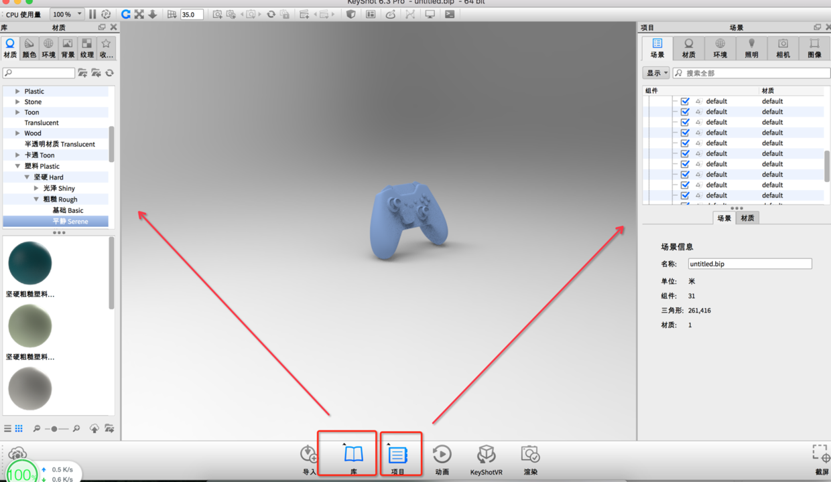Image resolution: width=831 pixels, height=482 pixels.
Task: Click the gray material sphere thumbnail
Action: pyautogui.click(x=30, y=388)
